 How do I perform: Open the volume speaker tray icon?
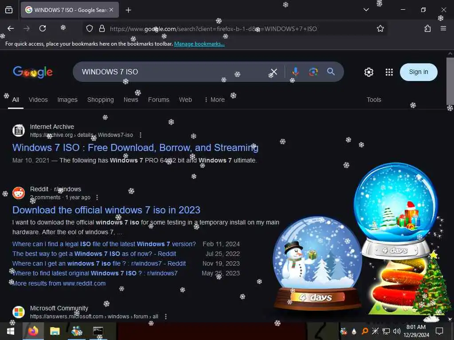(397, 331)
